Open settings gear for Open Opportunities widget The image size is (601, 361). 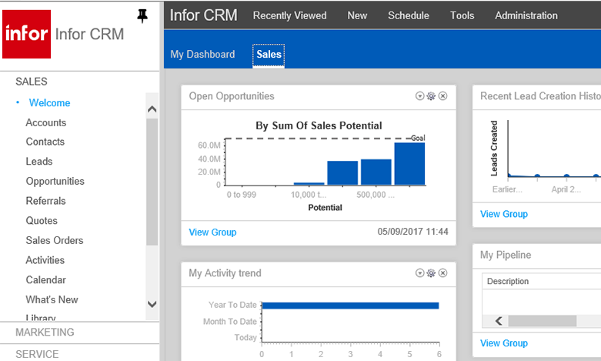tap(431, 96)
